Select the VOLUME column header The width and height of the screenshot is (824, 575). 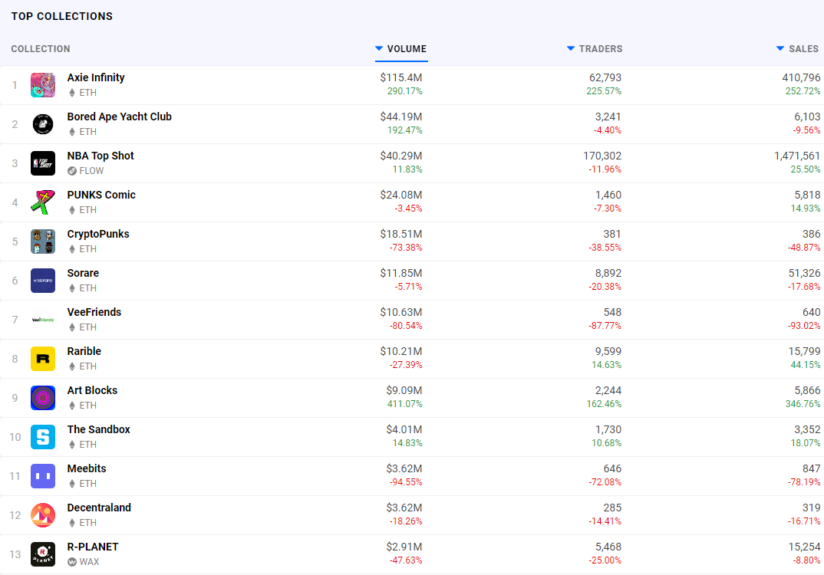pos(407,49)
